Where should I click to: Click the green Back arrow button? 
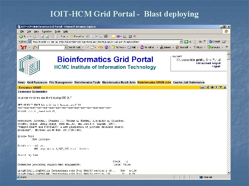(21, 37)
